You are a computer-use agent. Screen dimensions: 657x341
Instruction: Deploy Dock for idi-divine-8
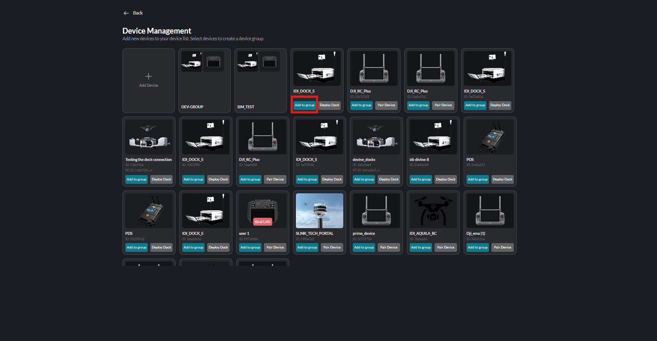[446, 180]
